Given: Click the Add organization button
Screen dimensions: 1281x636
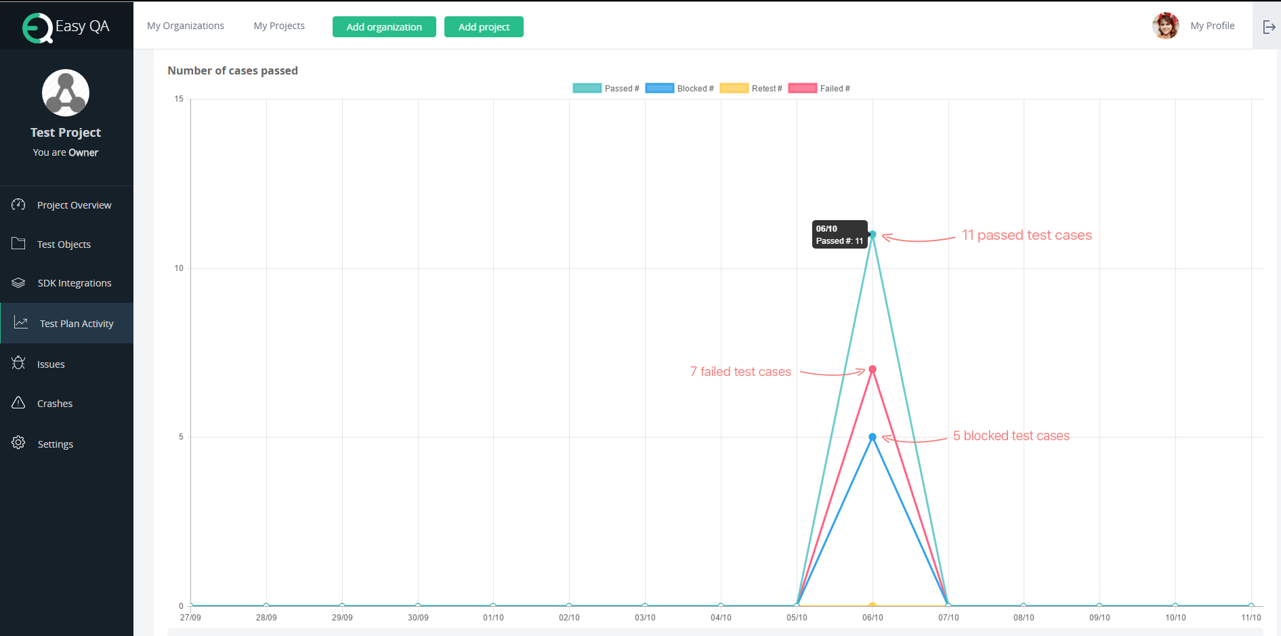Looking at the screenshot, I should click(384, 27).
